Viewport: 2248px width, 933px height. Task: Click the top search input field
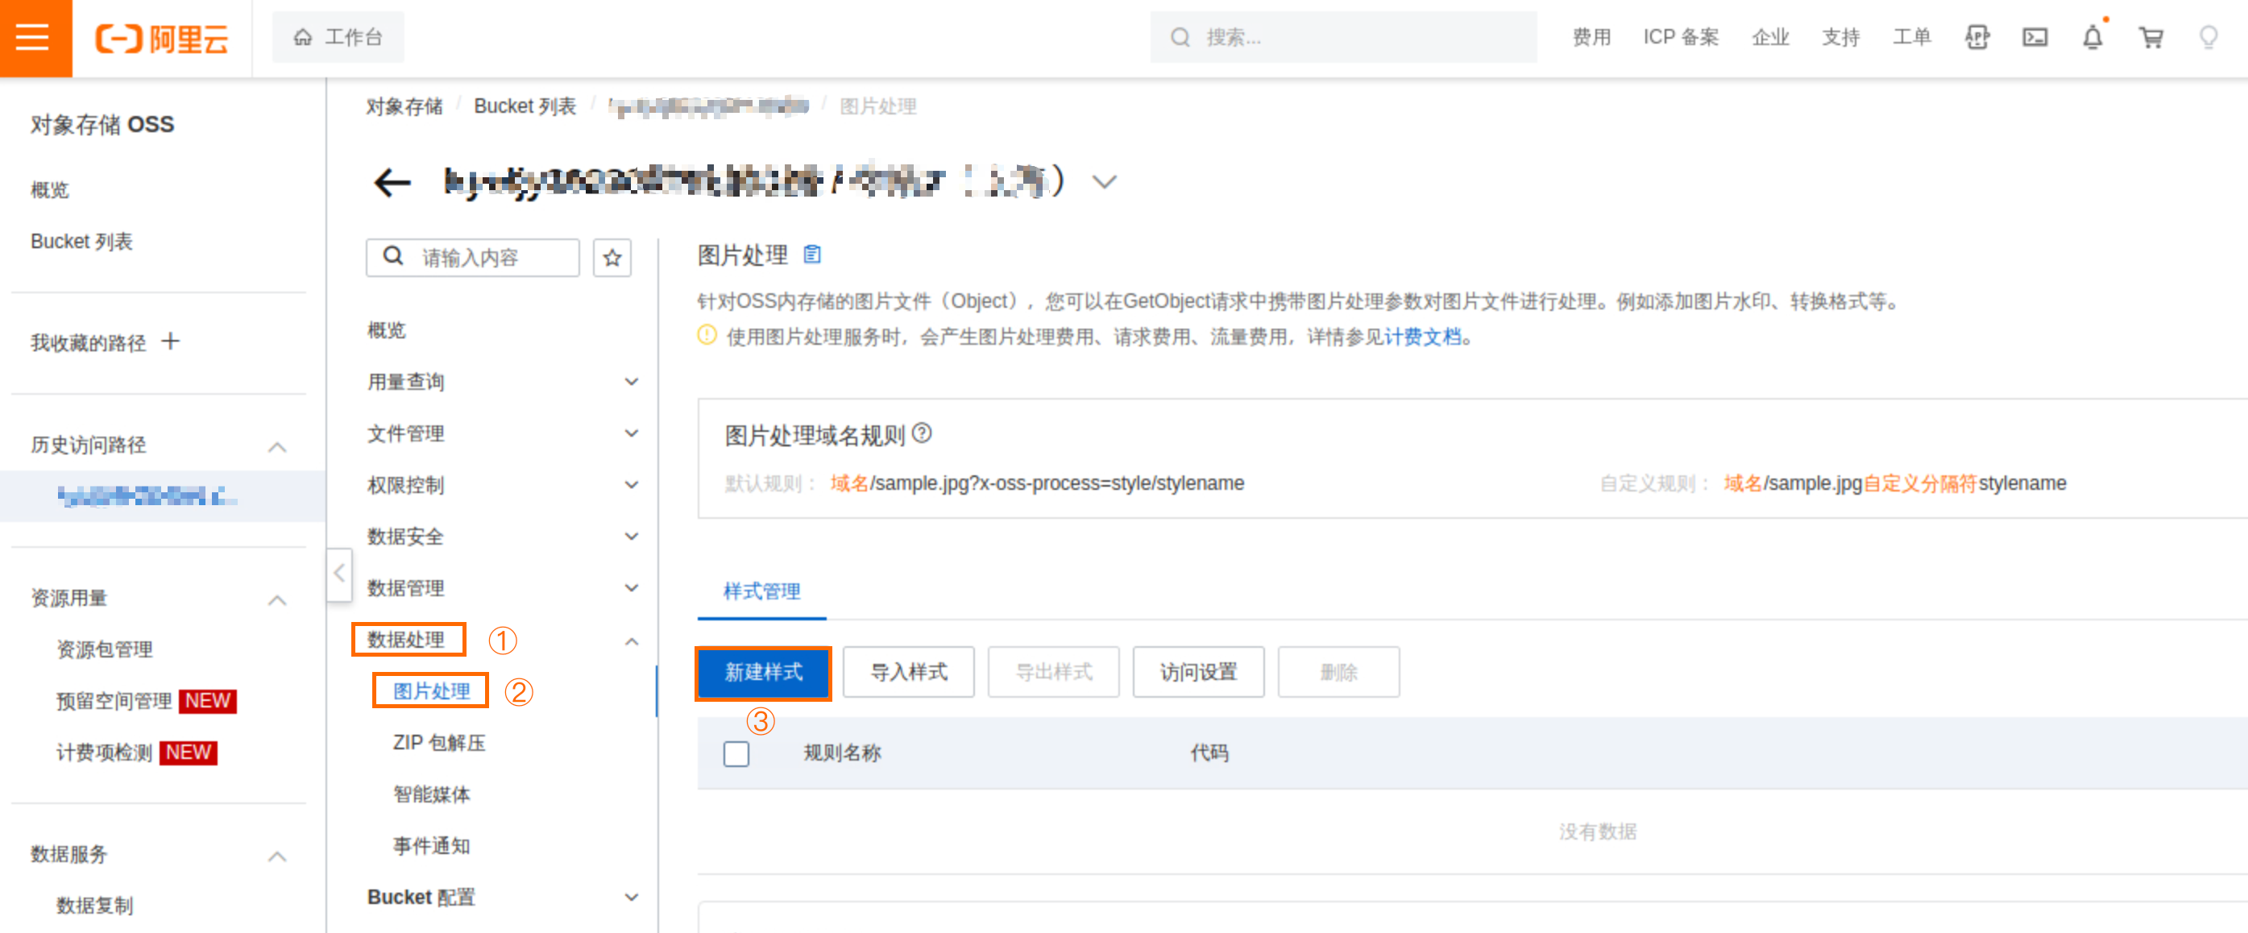[x=1344, y=38]
